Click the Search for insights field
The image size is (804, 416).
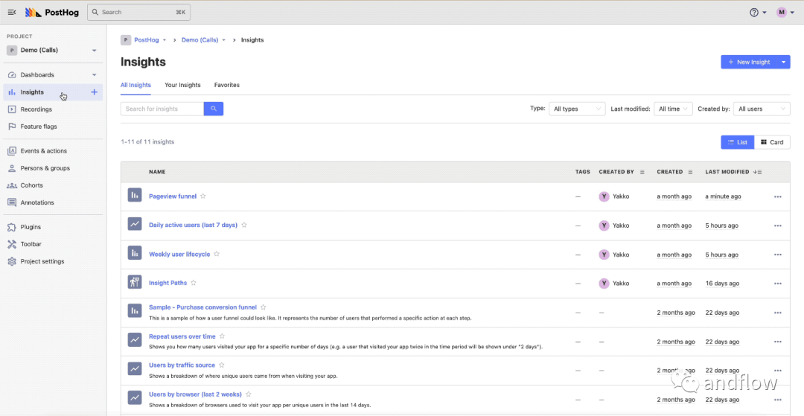click(162, 109)
